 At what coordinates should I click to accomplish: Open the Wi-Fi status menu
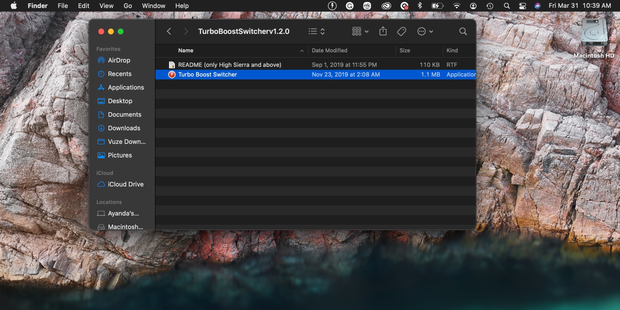457,6
